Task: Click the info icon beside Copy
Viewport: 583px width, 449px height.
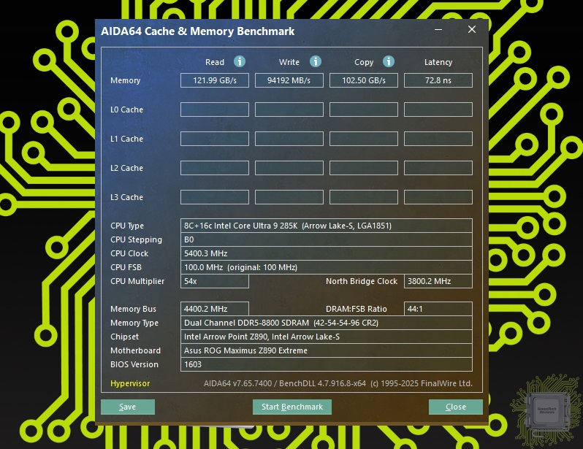Action: click(389, 62)
